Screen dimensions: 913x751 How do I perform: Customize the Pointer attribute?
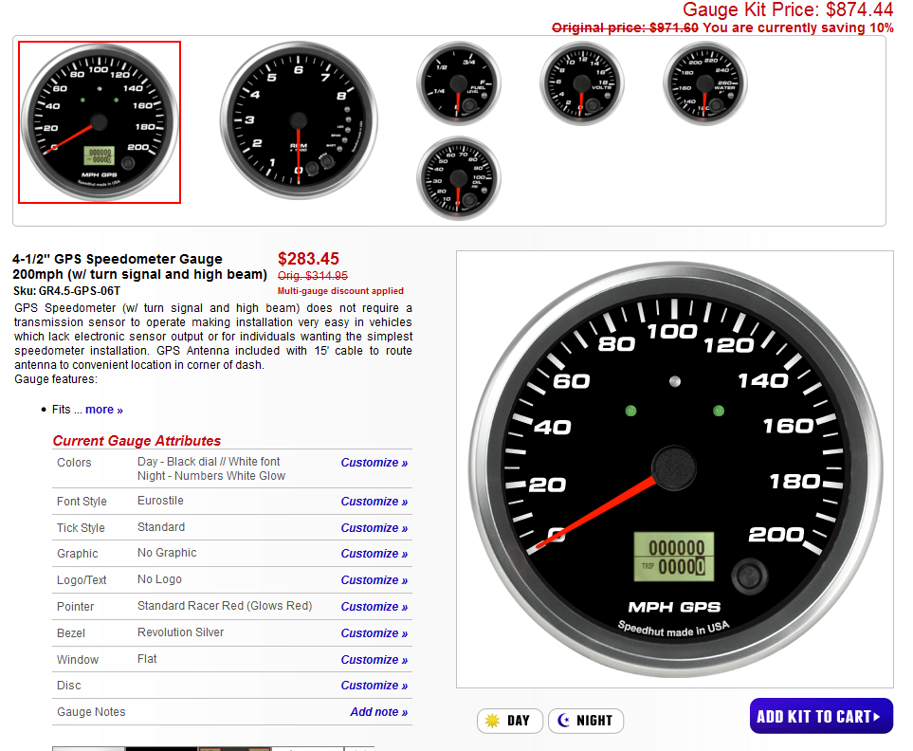(374, 607)
